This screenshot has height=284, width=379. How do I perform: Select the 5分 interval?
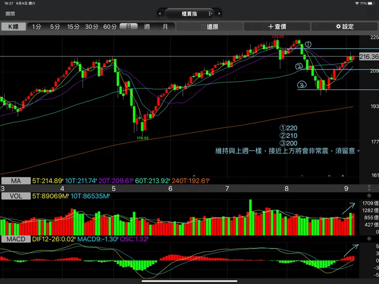(x=55, y=27)
